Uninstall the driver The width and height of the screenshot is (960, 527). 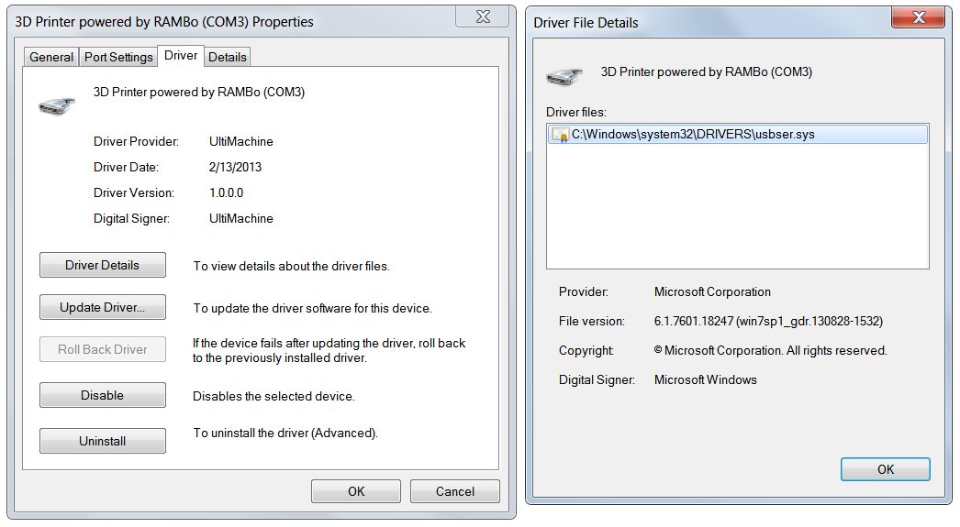[x=103, y=441]
